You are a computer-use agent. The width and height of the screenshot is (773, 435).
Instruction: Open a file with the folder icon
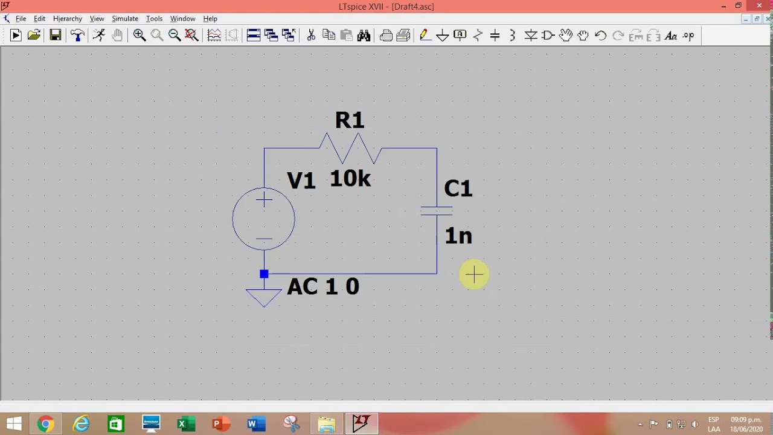pyautogui.click(x=34, y=36)
